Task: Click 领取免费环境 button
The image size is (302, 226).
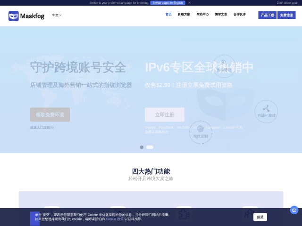Action: point(50,115)
